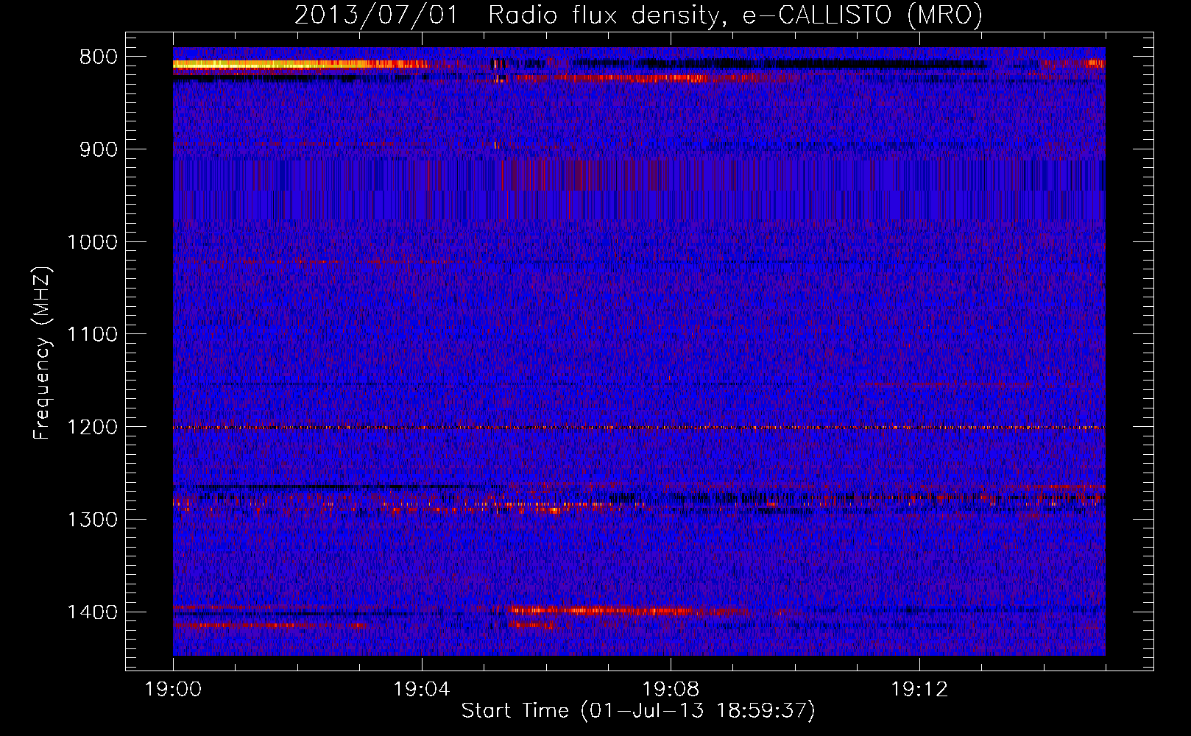This screenshot has width=1191, height=736.
Task: Click the 19:12 time tick label
Action: 919,690
